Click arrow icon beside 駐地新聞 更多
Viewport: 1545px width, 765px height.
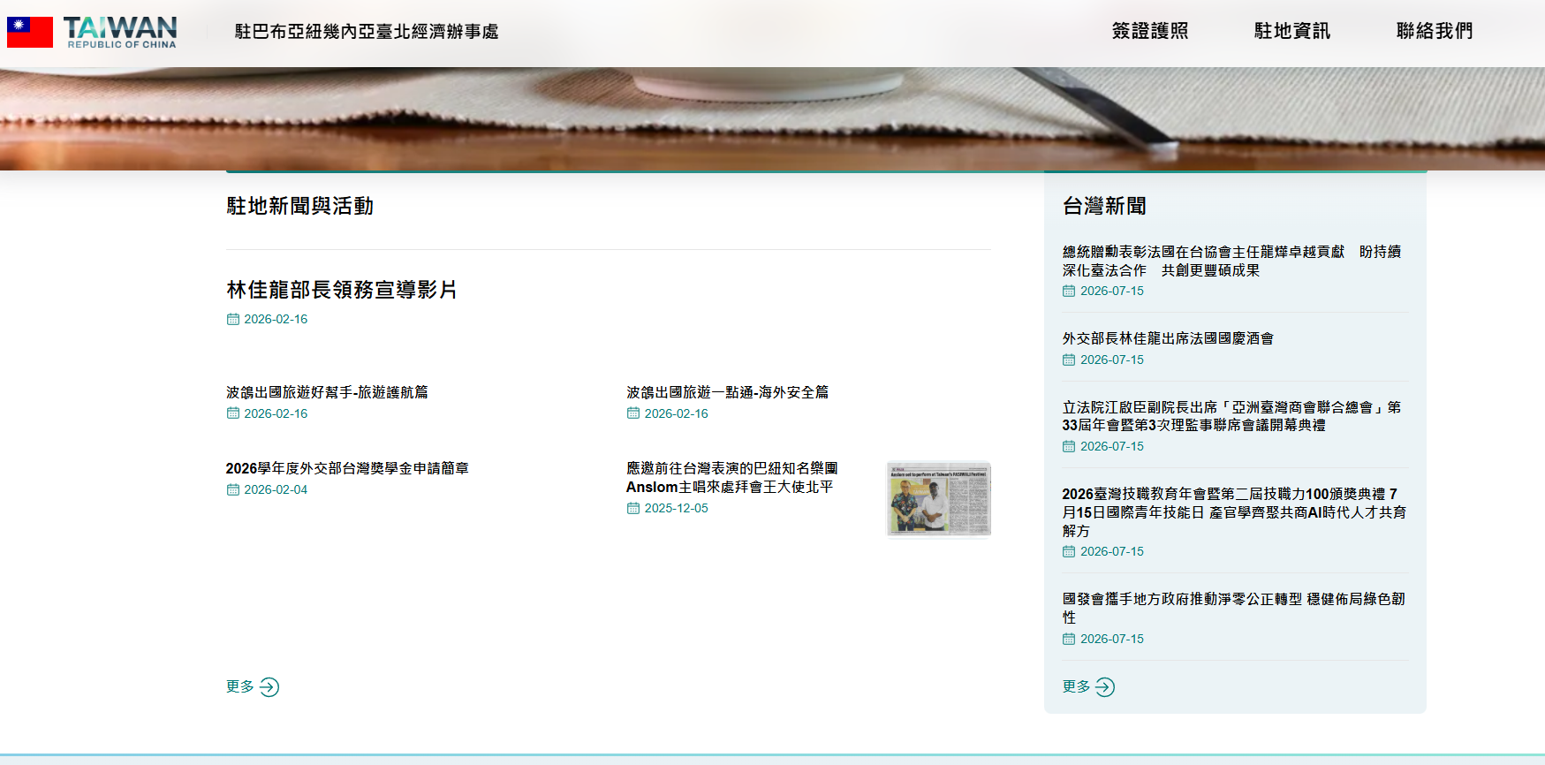[x=269, y=687]
